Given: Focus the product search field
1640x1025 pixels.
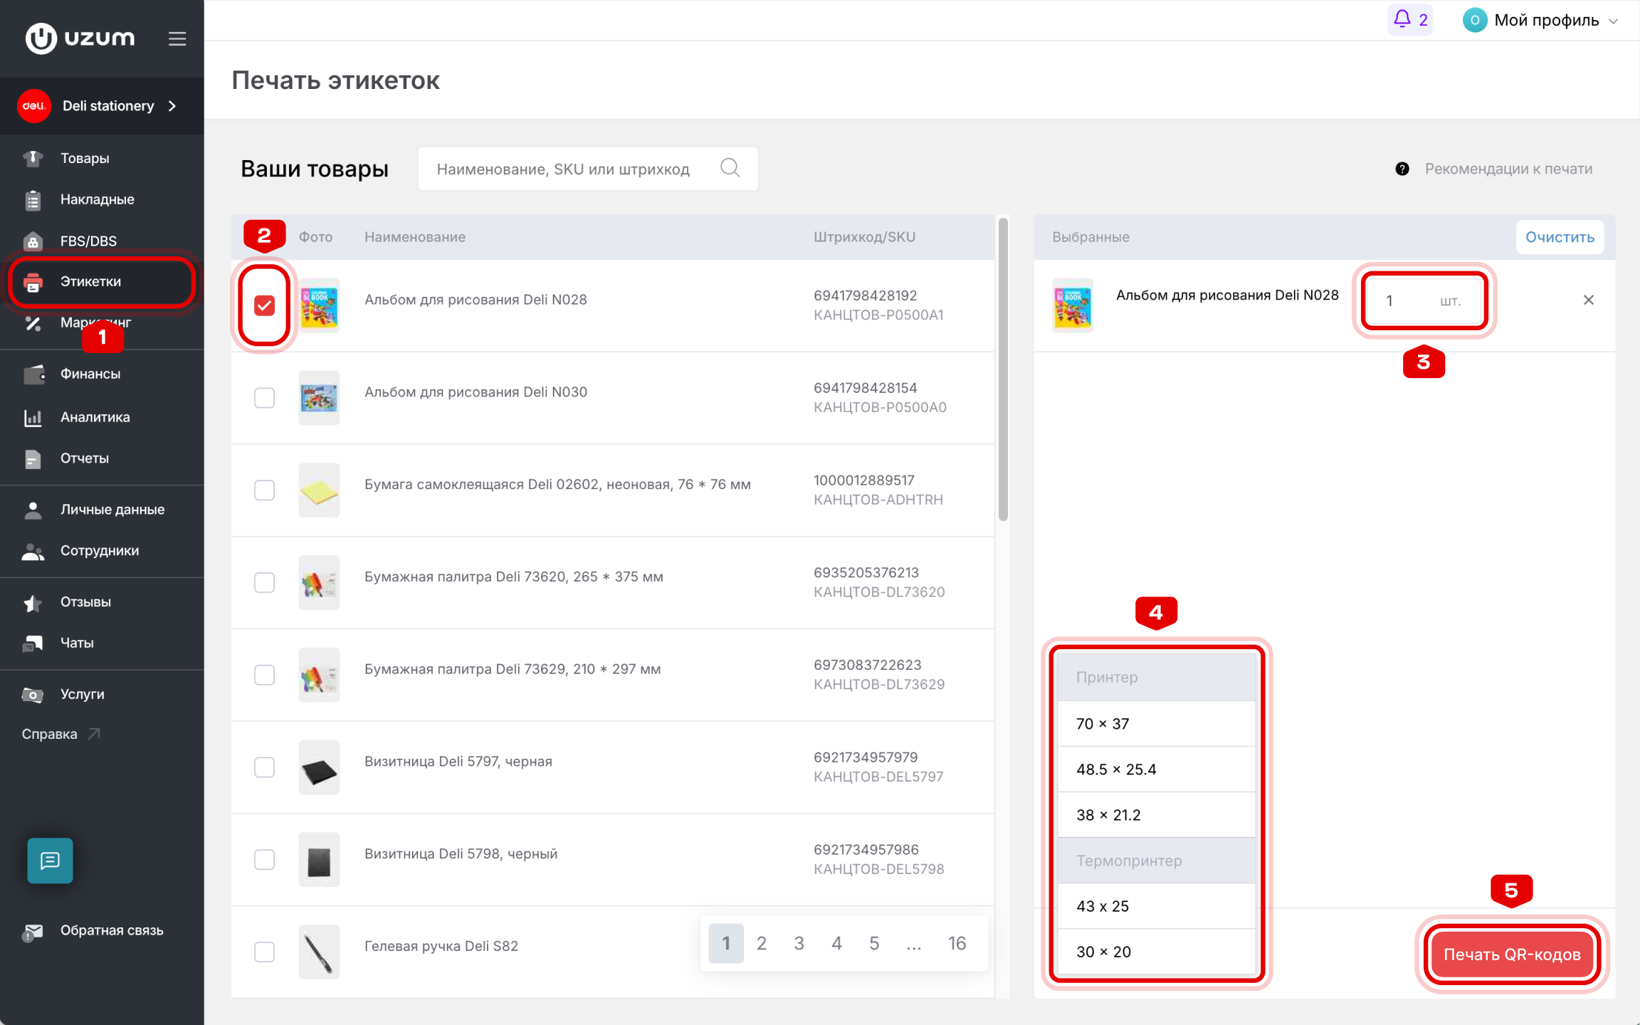Looking at the screenshot, I should (x=588, y=169).
